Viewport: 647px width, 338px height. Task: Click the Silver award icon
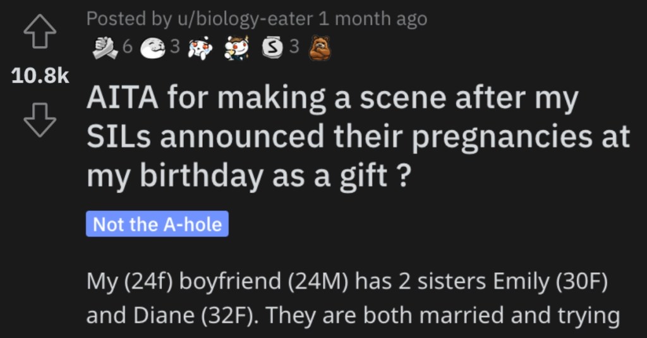273,46
